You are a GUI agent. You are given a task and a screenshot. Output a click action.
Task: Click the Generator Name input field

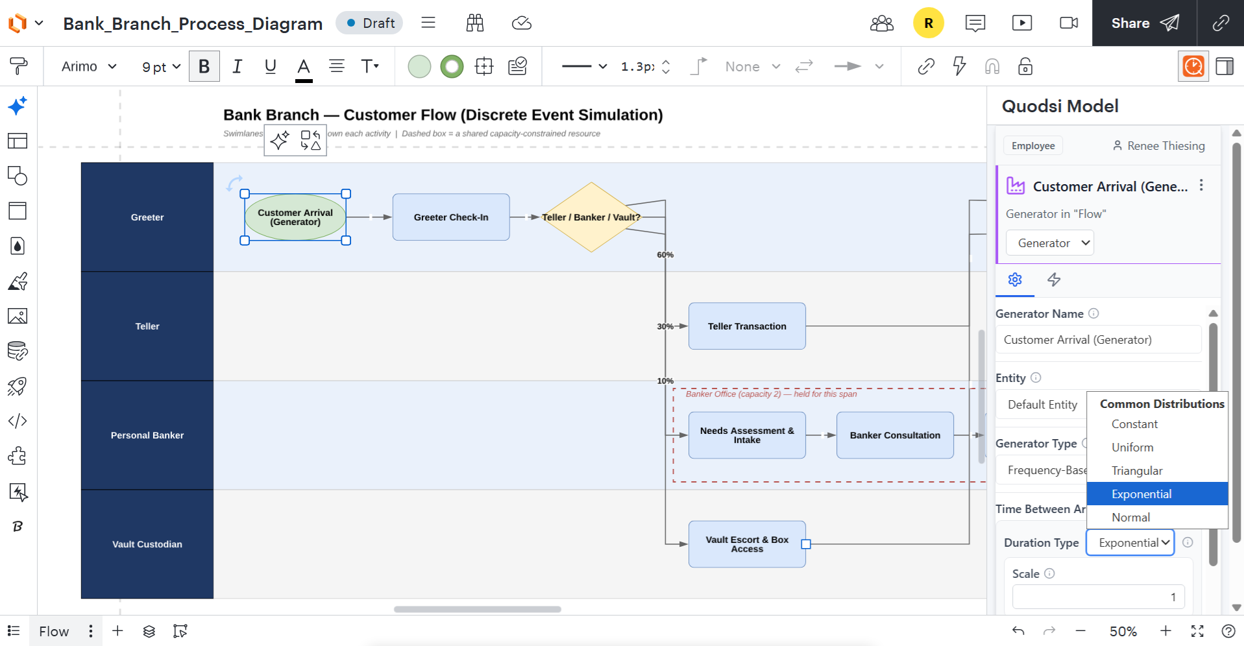[1099, 340]
